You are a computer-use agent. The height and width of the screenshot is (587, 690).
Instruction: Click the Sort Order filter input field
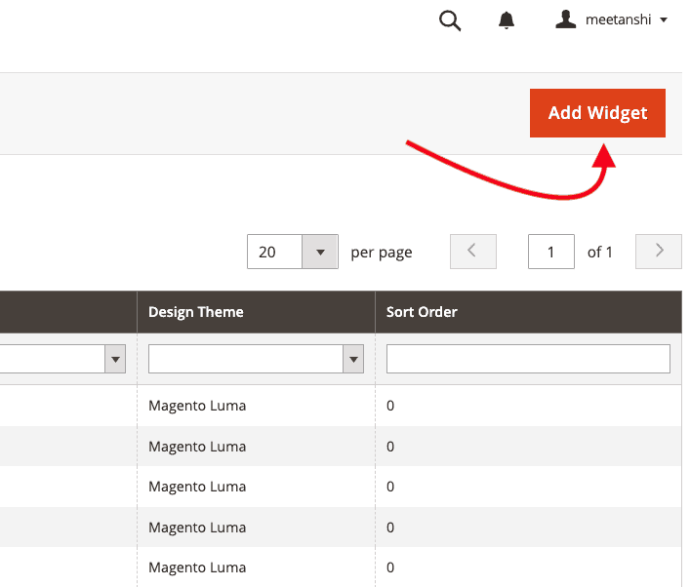point(528,359)
